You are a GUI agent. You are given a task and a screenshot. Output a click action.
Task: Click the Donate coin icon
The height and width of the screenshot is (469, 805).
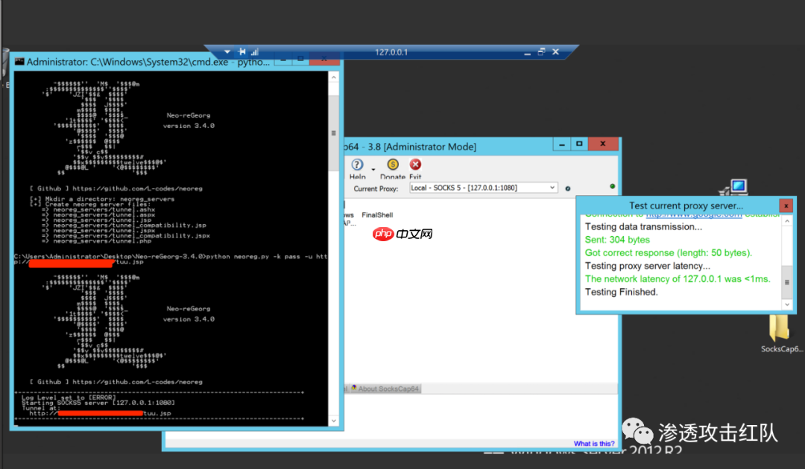[393, 164]
